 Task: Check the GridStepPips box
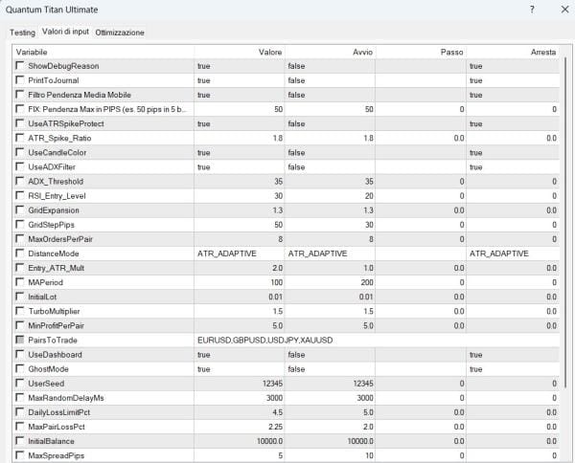pos(20,225)
